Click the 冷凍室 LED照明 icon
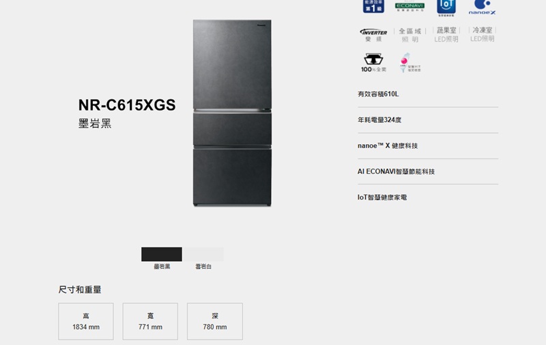Viewport: 546px width, 345px height. [483, 34]
